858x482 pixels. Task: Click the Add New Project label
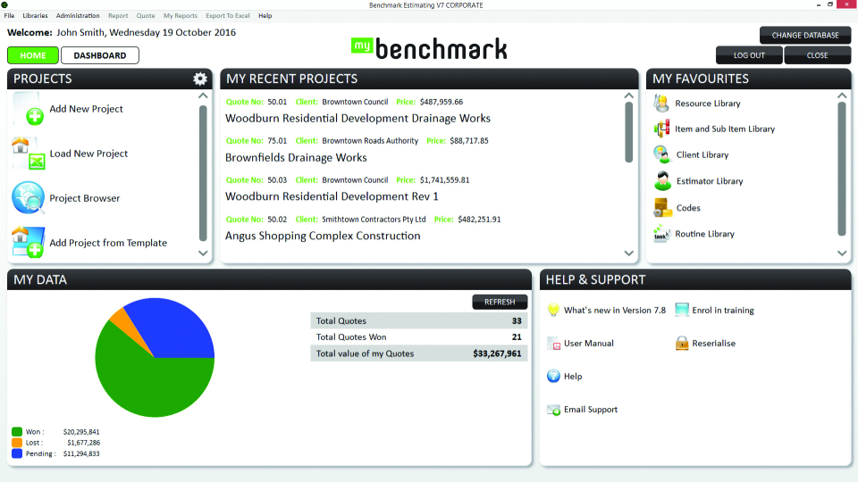tap(87, 109)
